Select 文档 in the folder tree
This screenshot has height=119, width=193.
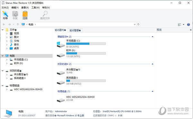16,41
